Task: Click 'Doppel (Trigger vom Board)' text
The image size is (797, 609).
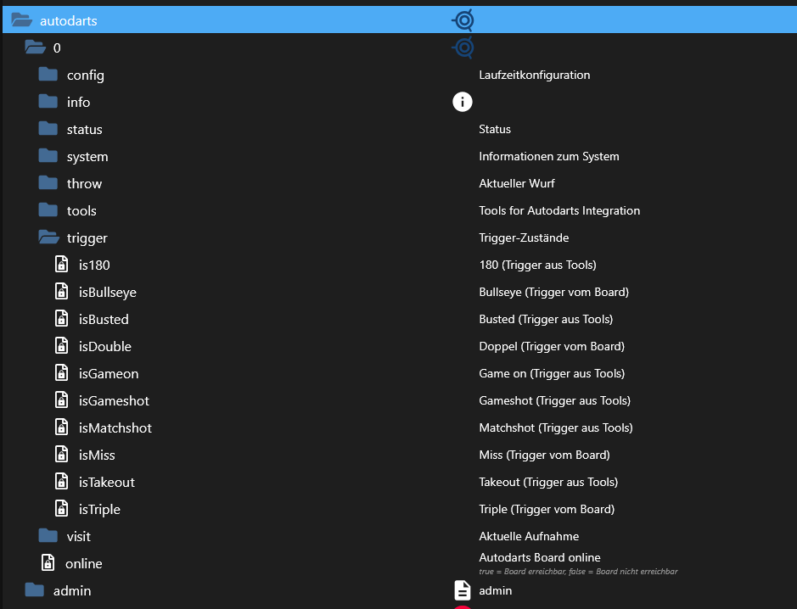Action: (552, 346)
